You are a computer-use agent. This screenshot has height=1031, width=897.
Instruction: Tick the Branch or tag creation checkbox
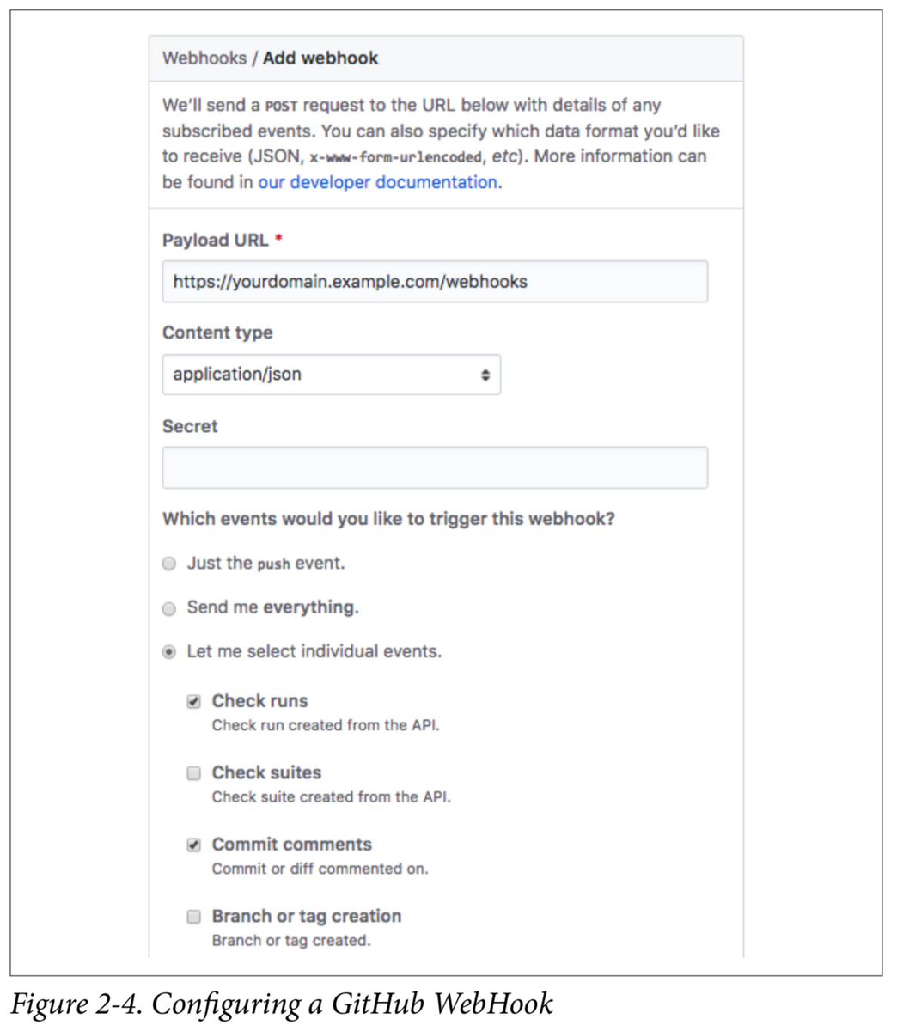tap(194, 917)
